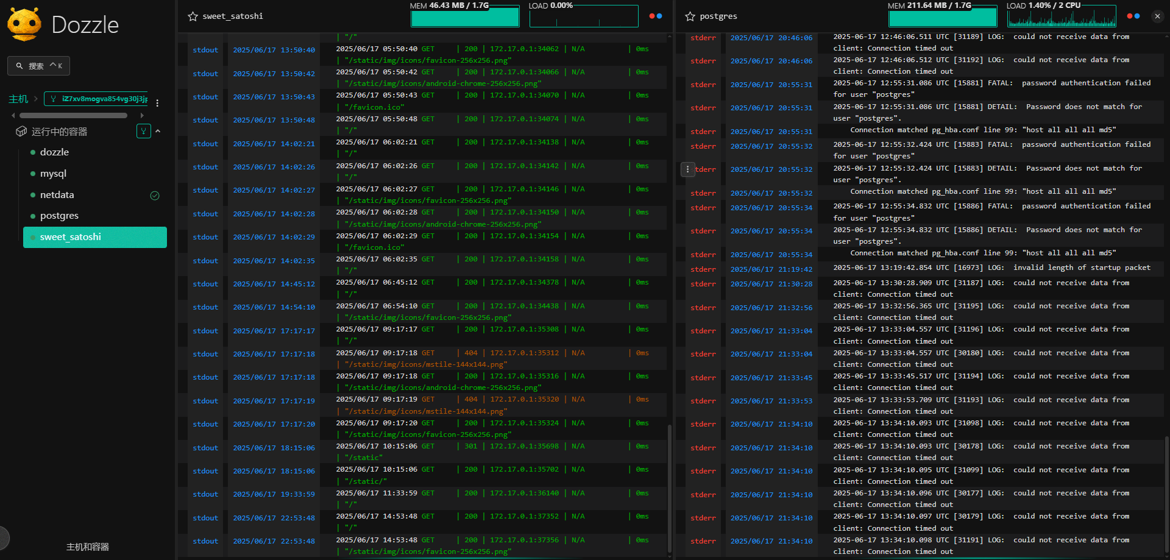
Task: Click the 主机 breadcrumb link
Action: tap(18, 99)
